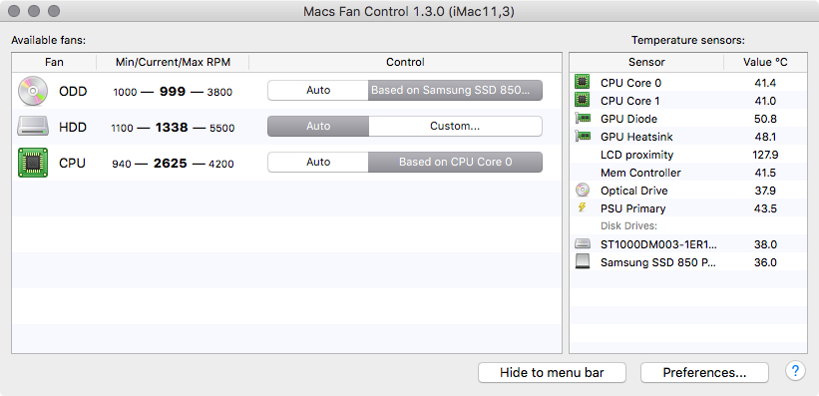Viewport: 819px width, 396px height.
Task: Click the Fan column header
Action: pyautogui.click(x=54, y=62)
